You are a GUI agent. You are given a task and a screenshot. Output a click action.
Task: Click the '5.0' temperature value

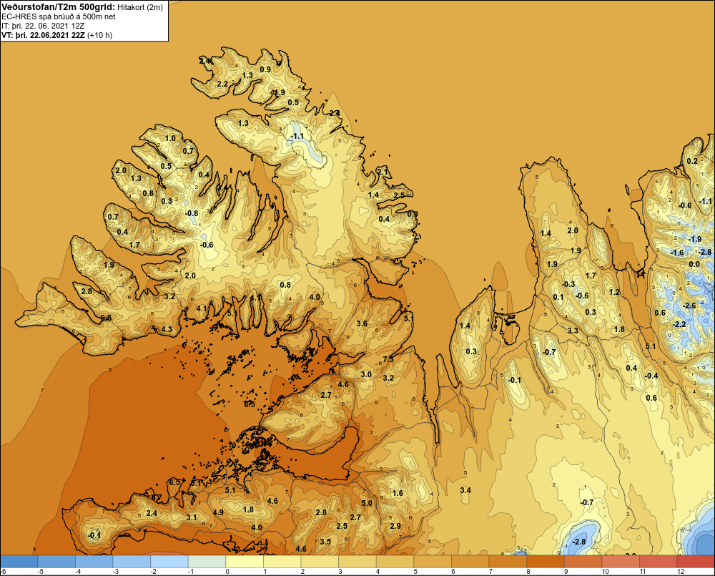point(367,503)
